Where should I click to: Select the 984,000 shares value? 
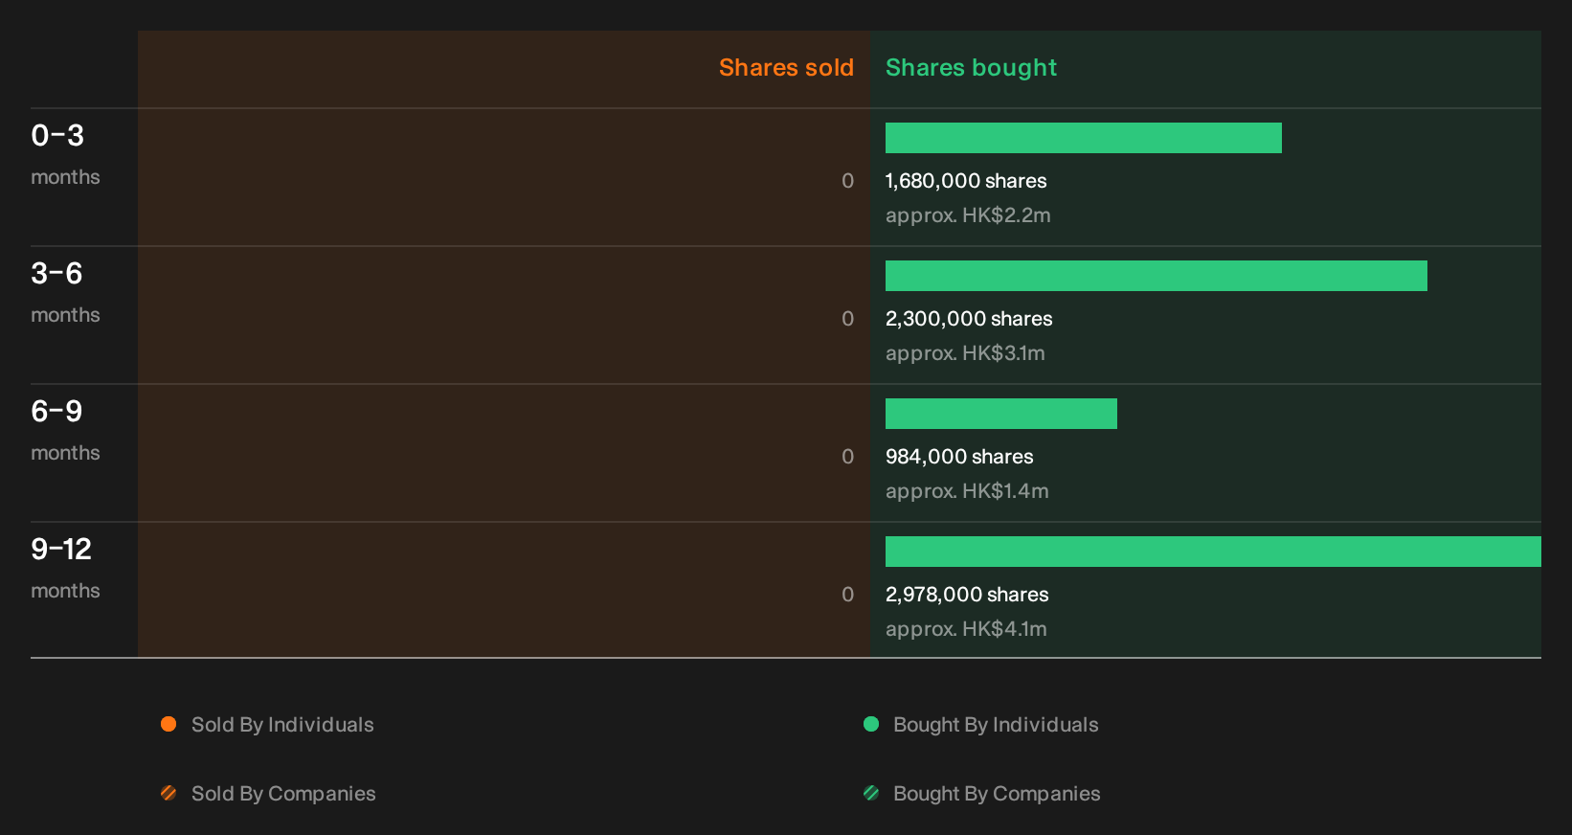pos(959,457)
